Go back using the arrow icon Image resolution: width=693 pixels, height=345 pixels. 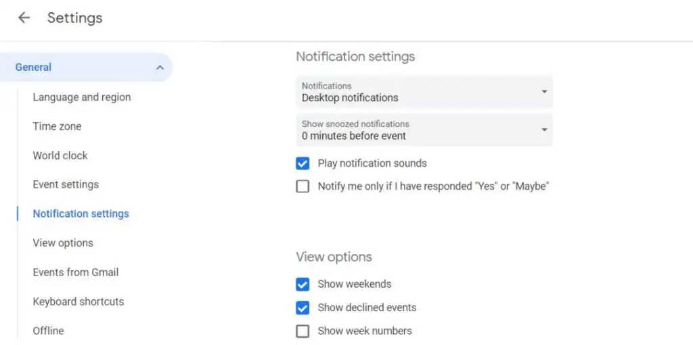[24, 18]
